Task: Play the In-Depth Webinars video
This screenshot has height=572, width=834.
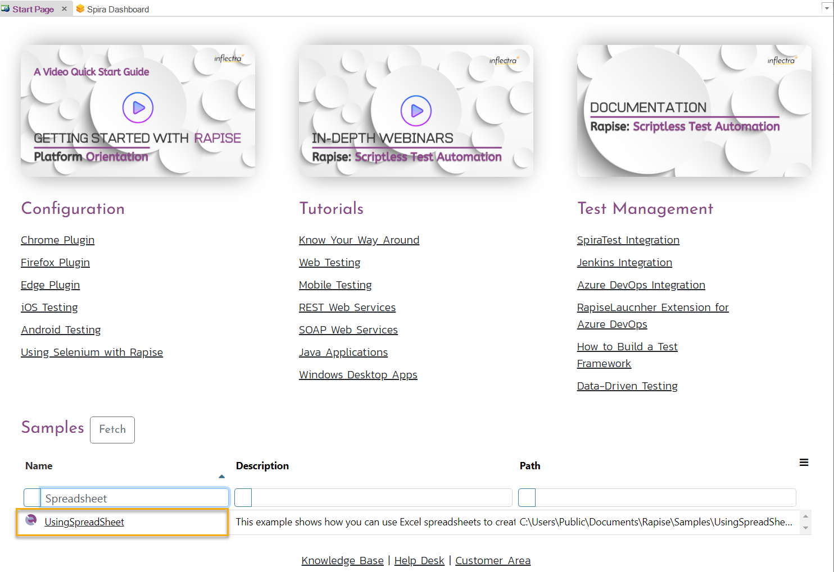Action: 416,111
